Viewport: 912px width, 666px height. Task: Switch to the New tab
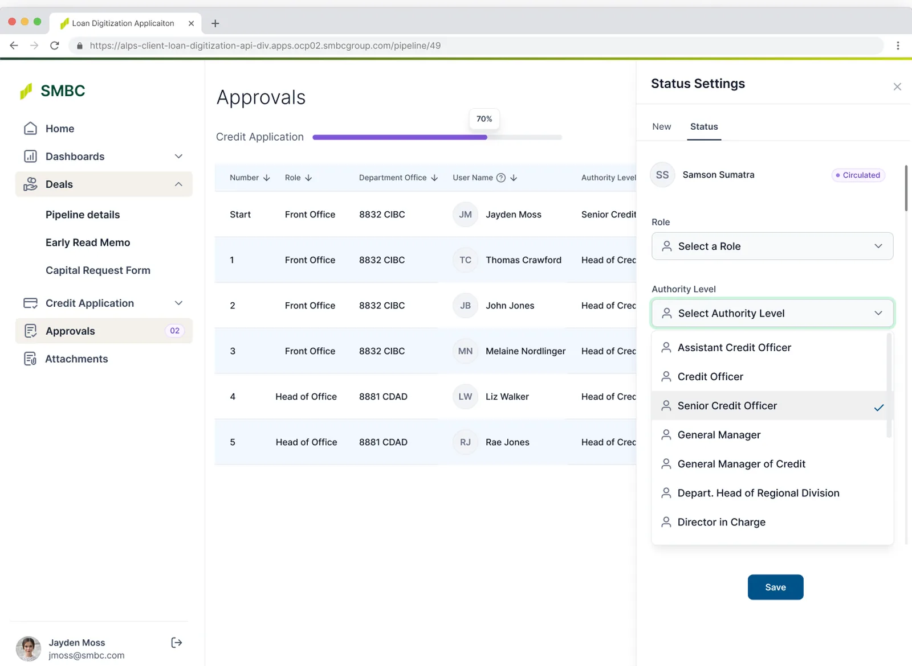pyautogui.click(x=661, y=127)
